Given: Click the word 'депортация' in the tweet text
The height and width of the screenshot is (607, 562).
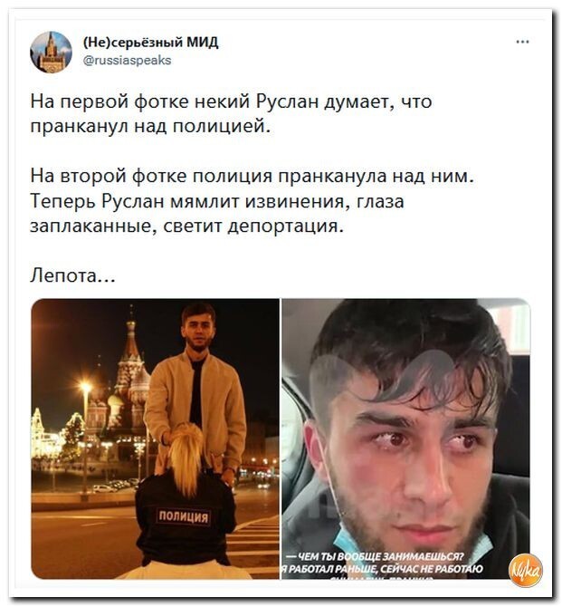Looking at the screenshot, I should click(285, 226).
